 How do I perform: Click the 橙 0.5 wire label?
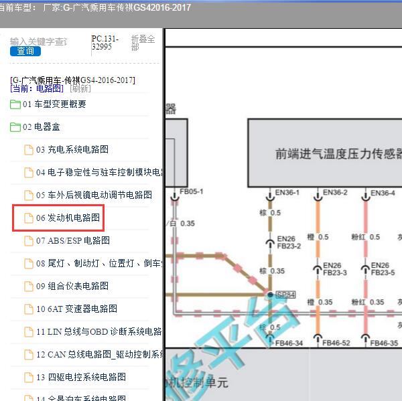tap(318, 237)
